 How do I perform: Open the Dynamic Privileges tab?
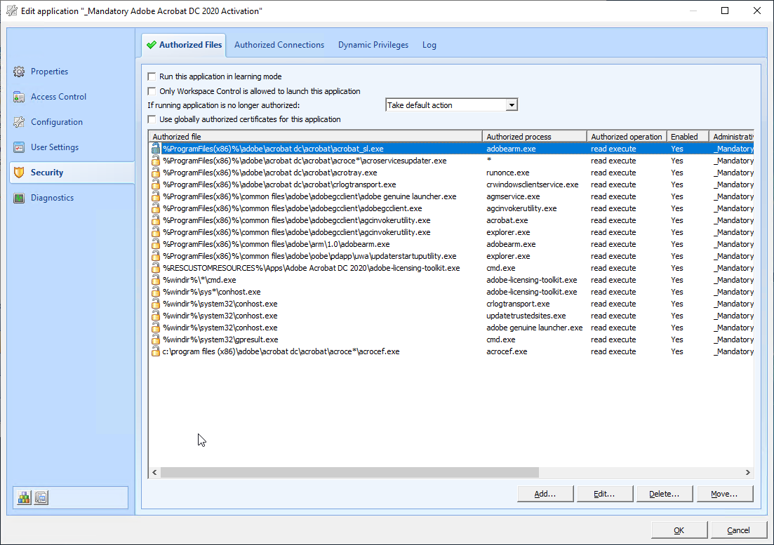point(373,45)
